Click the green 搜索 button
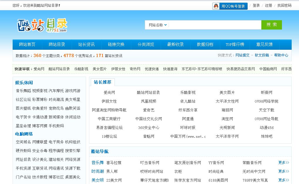 coord(272,25)
